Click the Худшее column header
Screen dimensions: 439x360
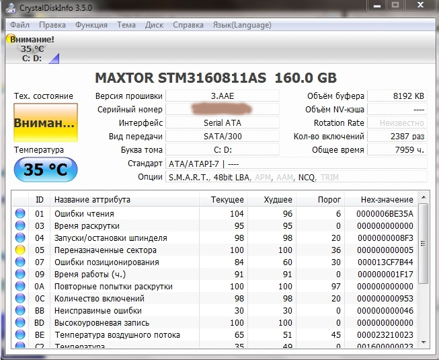click(272, 199)
